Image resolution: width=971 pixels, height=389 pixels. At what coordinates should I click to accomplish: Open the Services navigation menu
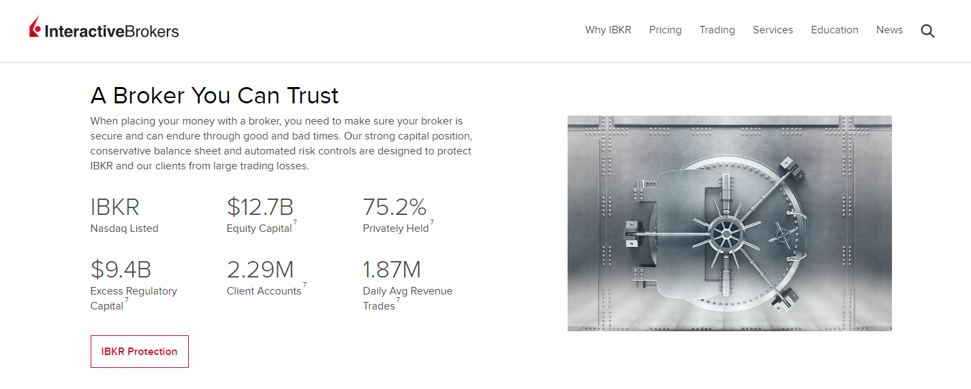[773, 30]
